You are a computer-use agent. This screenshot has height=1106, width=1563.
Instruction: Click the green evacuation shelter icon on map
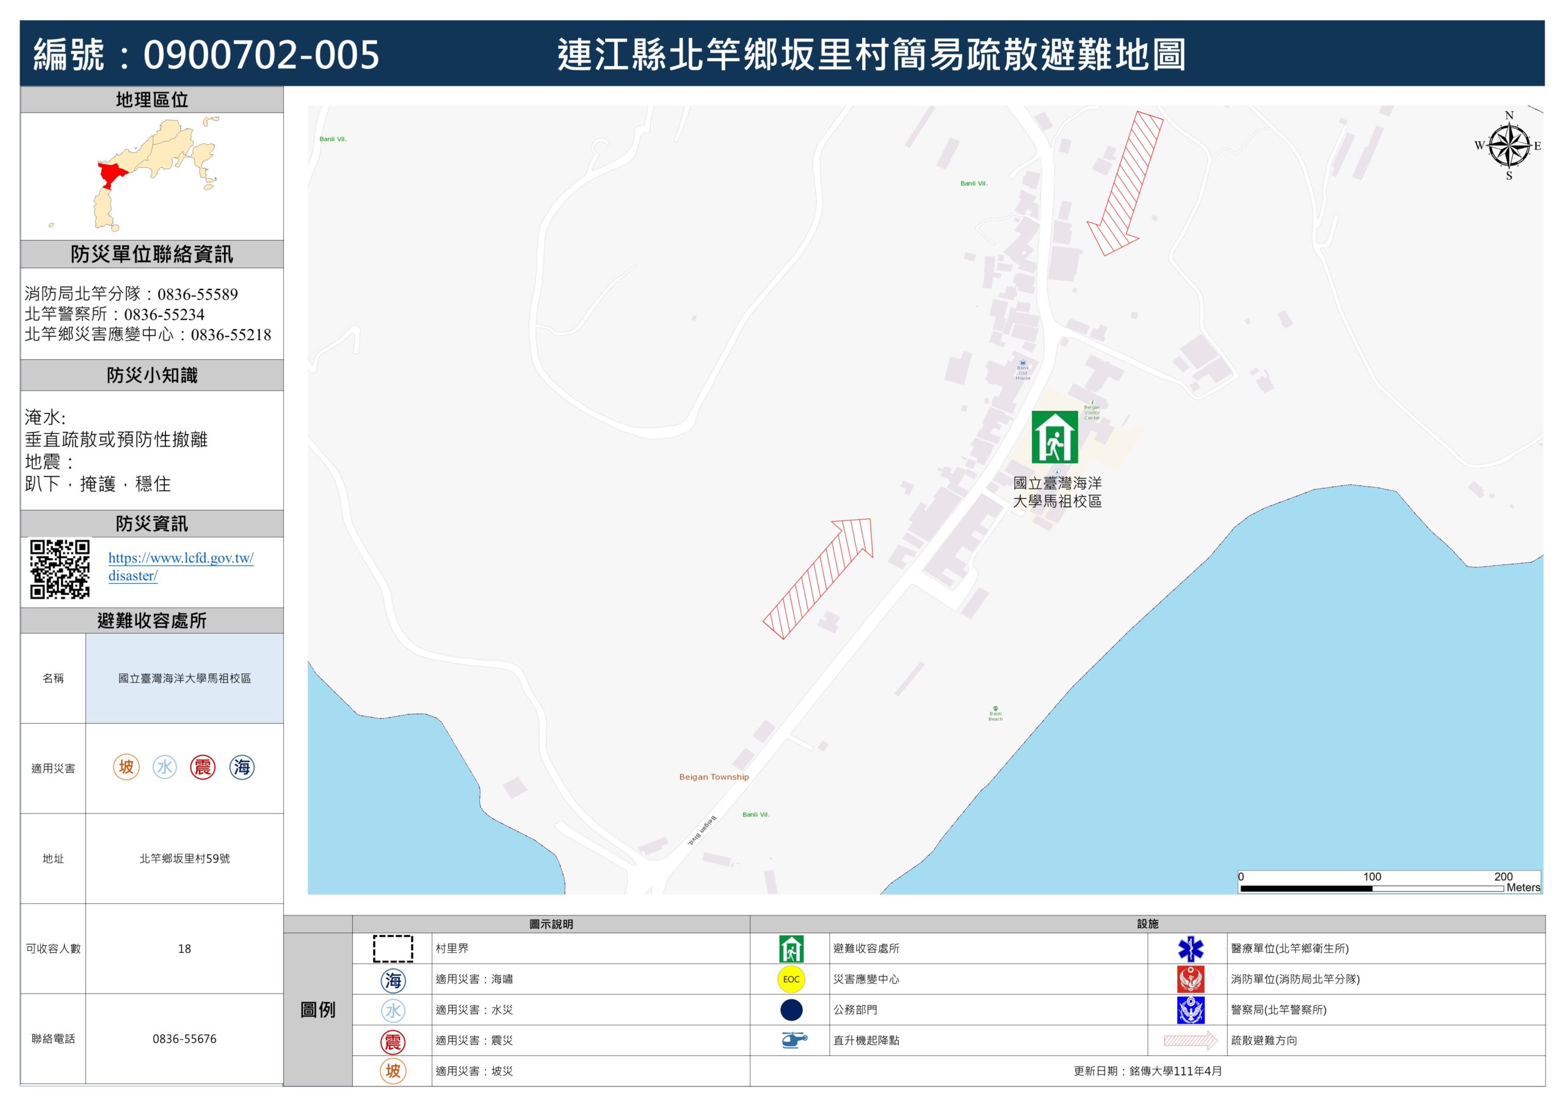click(x=1054, y=437)
